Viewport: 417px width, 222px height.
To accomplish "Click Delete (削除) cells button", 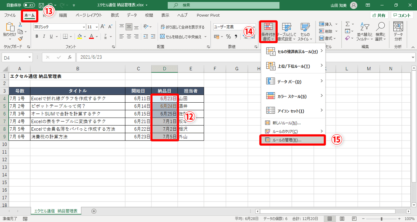I will [325, 31].
